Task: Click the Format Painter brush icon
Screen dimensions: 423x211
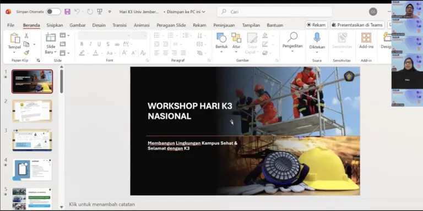Action: (26, 53)
